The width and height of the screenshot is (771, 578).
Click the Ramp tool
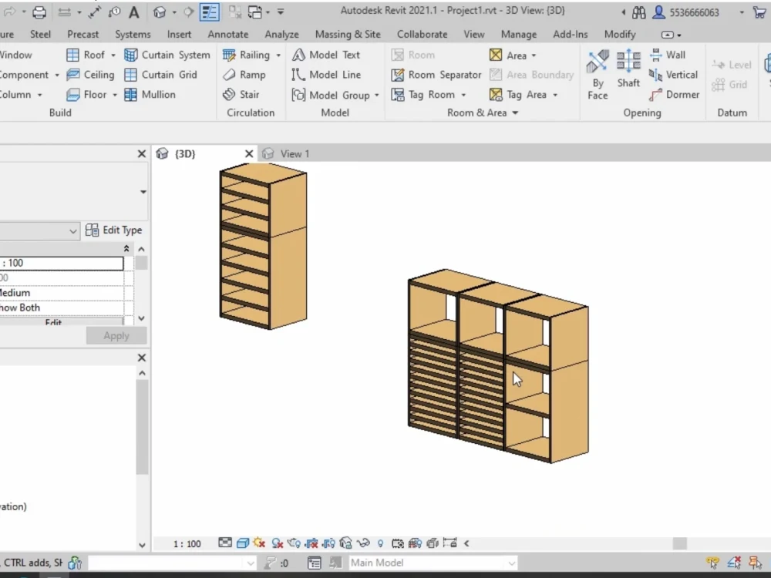pyautogui.click(x=244, y=74)
